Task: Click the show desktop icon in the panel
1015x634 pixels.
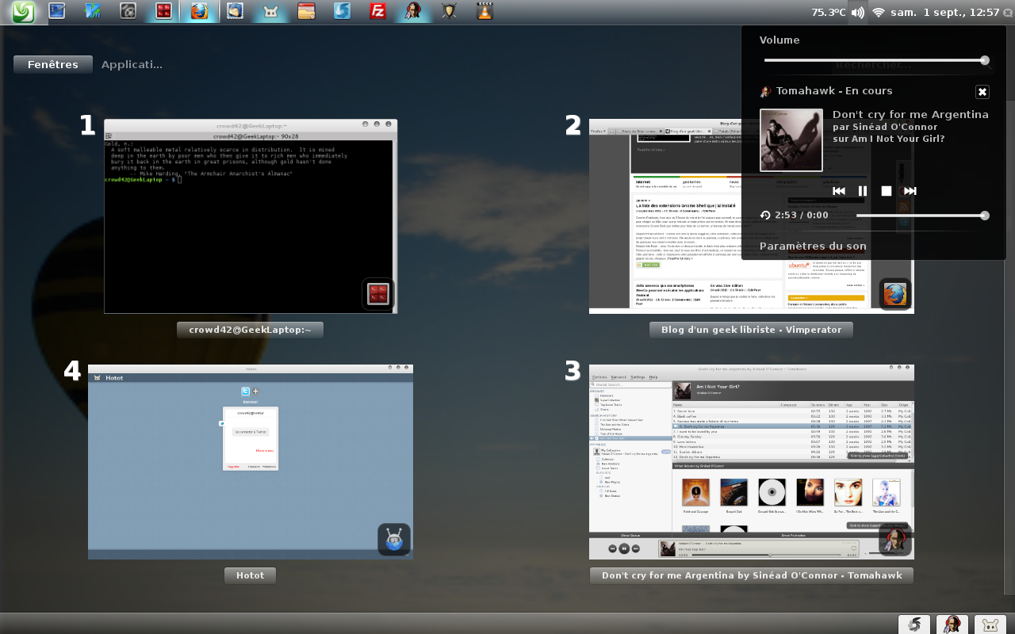Action: tap(57, 11)
